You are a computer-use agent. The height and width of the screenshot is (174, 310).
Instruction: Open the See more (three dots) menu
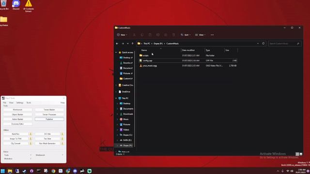(x=212, y=35)
